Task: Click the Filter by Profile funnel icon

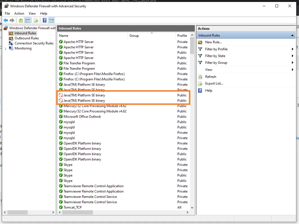Action: pos(200,49)
